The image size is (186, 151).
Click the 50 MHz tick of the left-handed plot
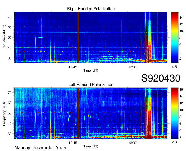pyautogui.click(x=10, y=113)
